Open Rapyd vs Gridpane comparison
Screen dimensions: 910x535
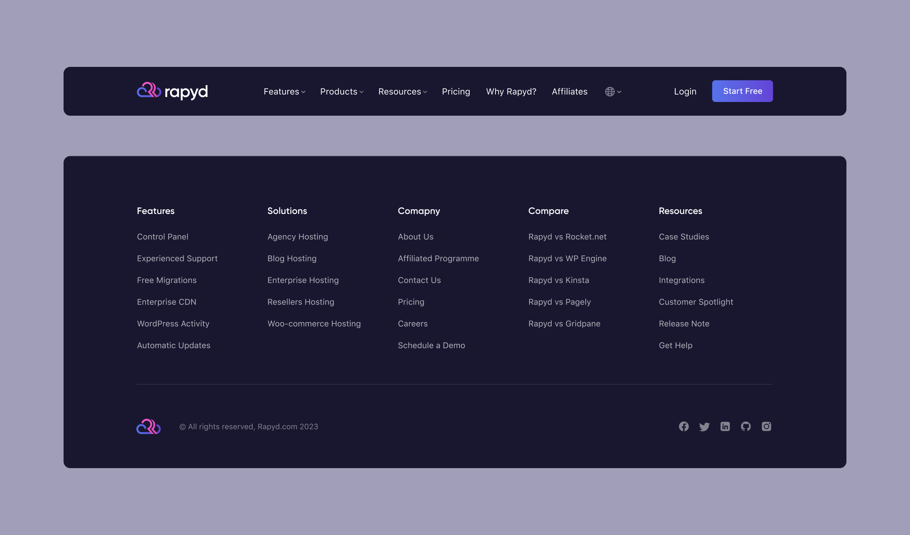[564, 323]
